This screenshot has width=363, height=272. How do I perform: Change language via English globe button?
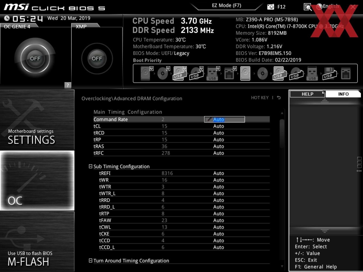pyautogui.click(x=328, y=6)
